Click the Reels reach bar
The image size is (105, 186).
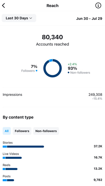click(x=10, y=169)
